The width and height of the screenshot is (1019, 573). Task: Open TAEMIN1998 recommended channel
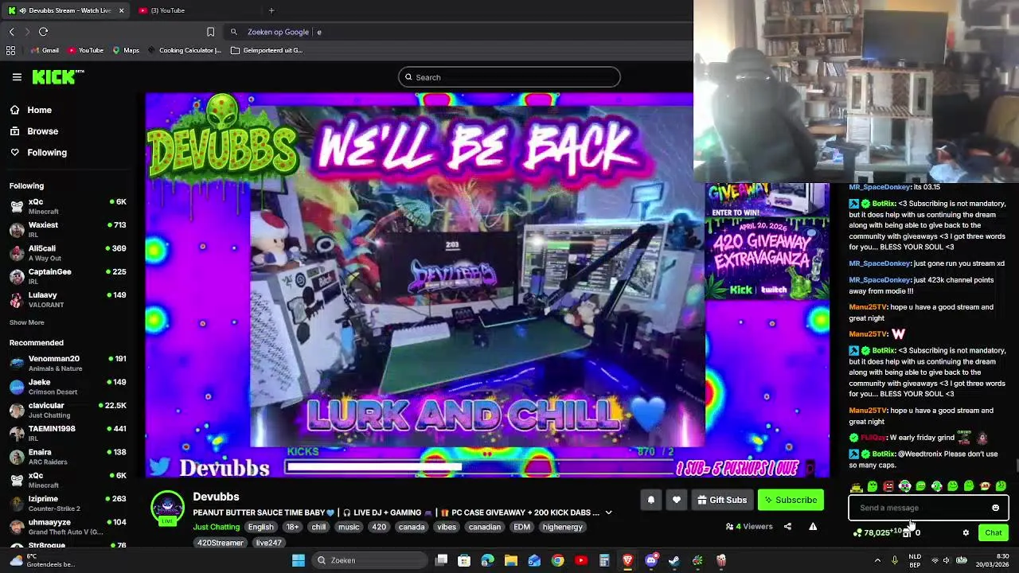coord(68,433)
